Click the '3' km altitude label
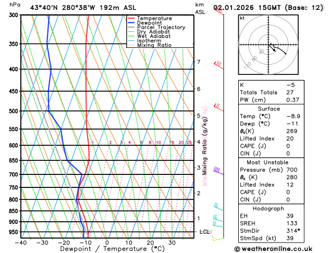 tap(199, 168)
